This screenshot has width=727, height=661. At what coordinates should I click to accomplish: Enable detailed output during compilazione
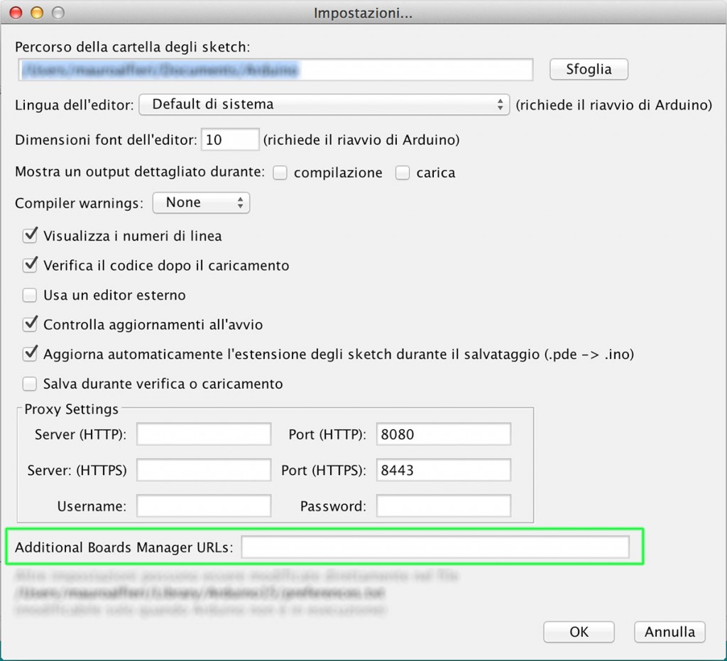click(x=280, y=173)
